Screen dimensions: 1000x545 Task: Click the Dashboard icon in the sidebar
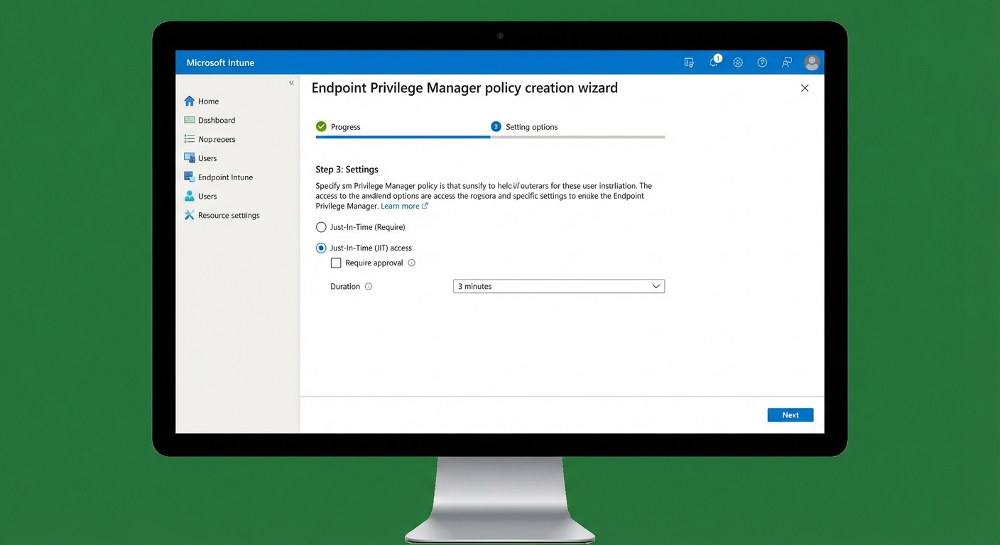click(x=190, y=120)
